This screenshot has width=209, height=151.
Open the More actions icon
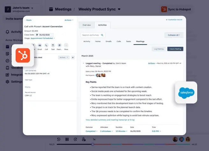click(x=66, y=46)
